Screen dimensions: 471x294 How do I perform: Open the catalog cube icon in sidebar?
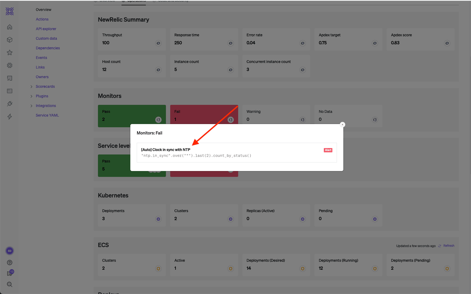pyautogui.click(x=10, y=40)
